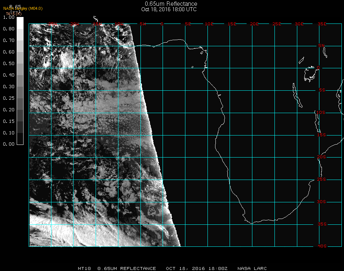Click the 40S latitude label
The height and width of the screenshot is (271, 344).
pos(322,246)
